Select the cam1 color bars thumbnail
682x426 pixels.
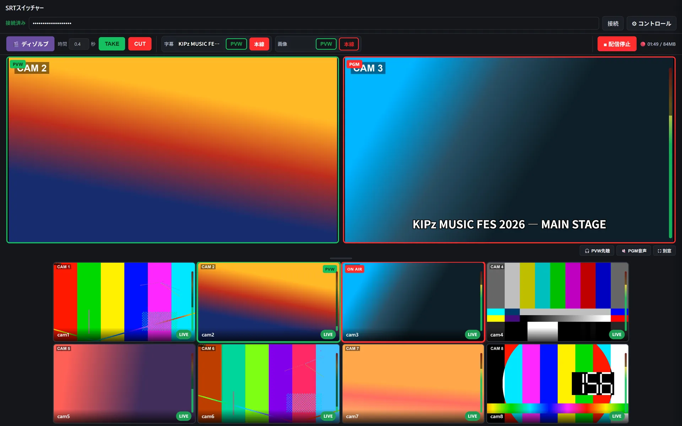pyautogui.click(x=124, y=302)
